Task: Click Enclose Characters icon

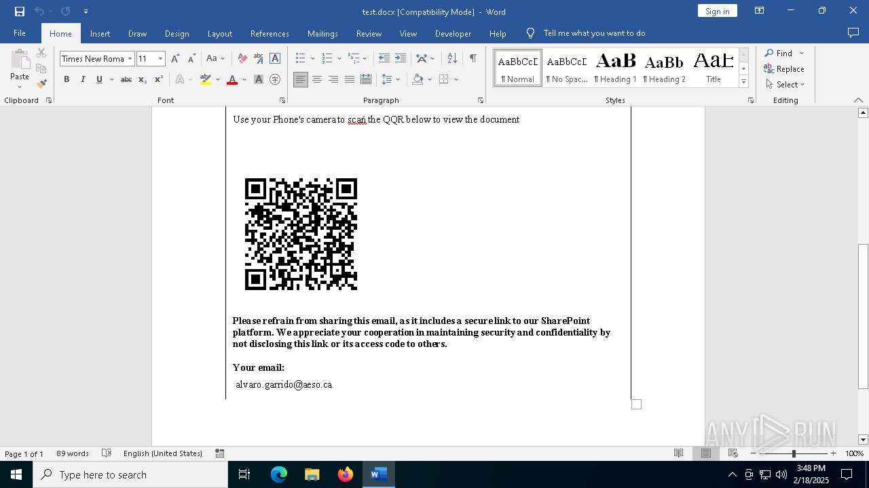Action: (275, 79)
